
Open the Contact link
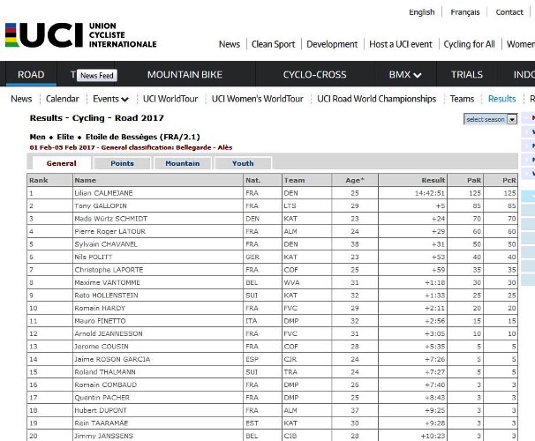coord(509,12)
